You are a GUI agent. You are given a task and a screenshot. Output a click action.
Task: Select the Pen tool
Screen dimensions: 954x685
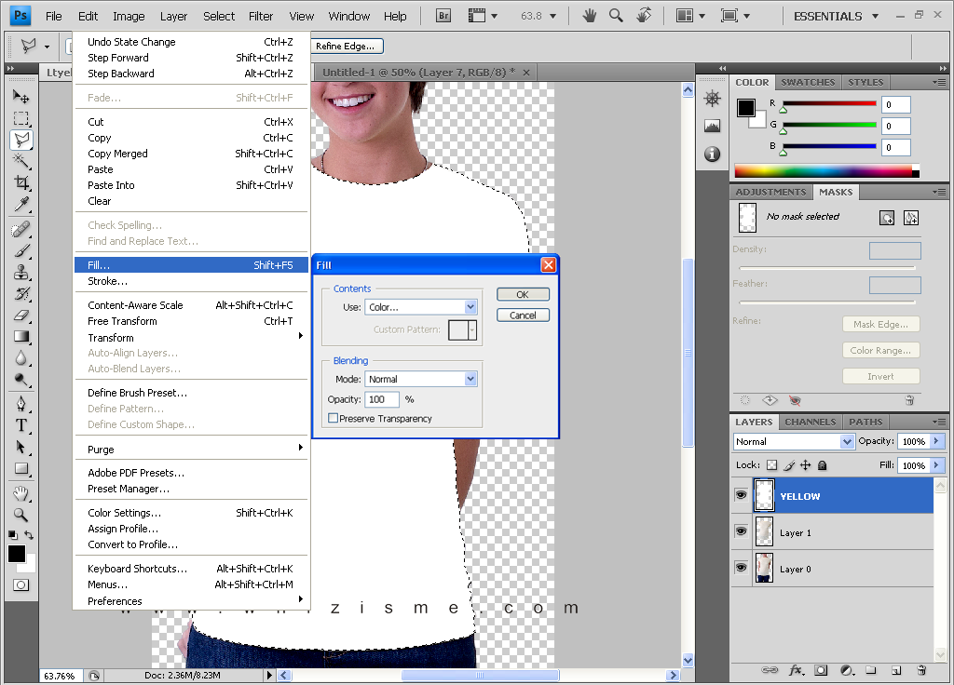point(21,404)
